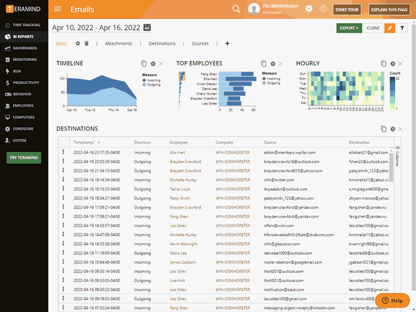Viewport: 416px width, 312px height.
Task: Click the Start Tour button
Action: click(x=347, y=10)
